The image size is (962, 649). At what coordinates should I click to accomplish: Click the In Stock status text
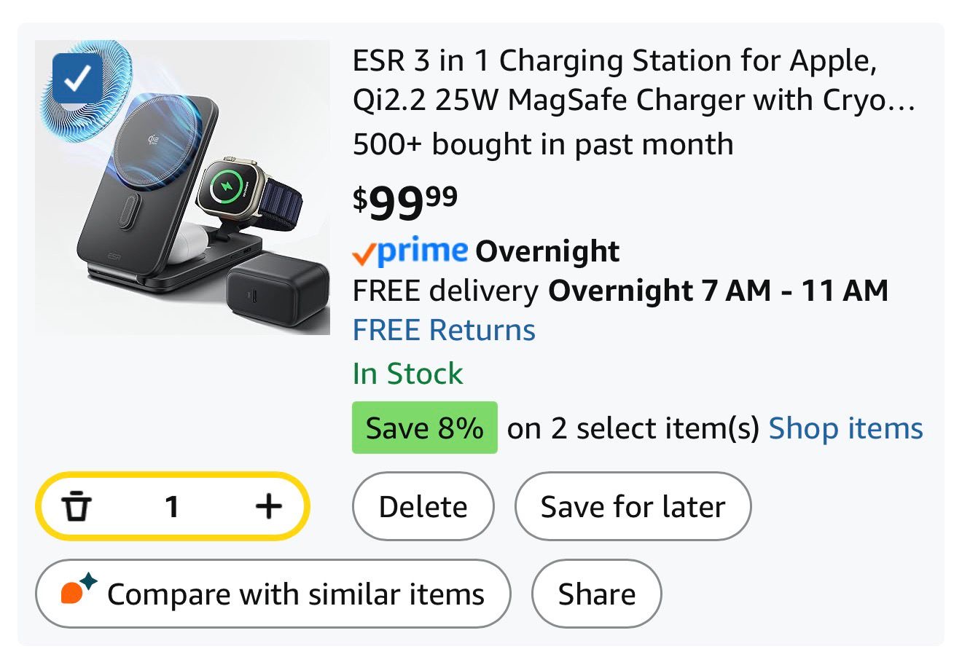[x=407, y=374]
